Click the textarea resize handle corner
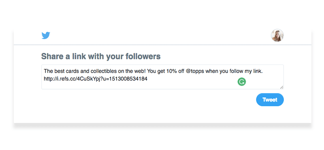Image resolution: width=324 pixels, height=150 pixels. click(281, 87)
